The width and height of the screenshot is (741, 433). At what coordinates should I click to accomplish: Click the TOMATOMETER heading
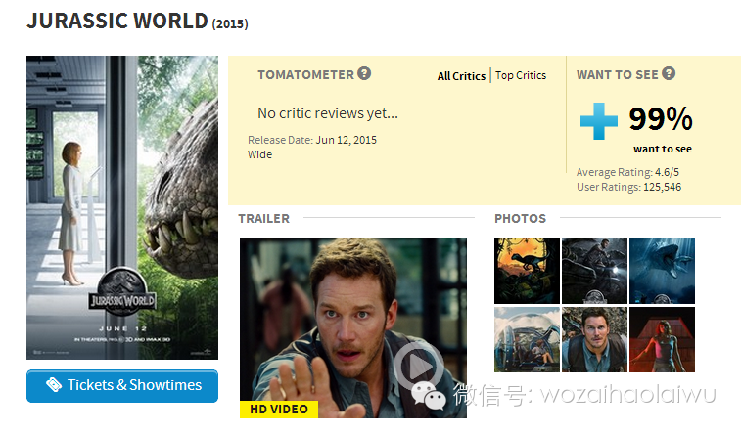(305, 75)
